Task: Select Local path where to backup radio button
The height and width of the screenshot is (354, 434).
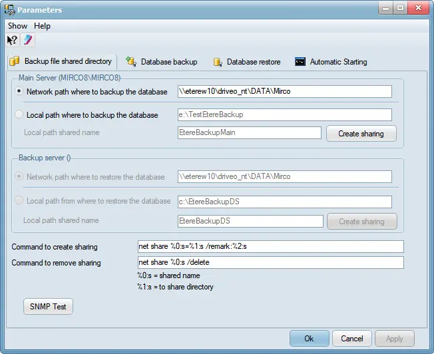Action: pyautogui.click(x=19, y=114)
